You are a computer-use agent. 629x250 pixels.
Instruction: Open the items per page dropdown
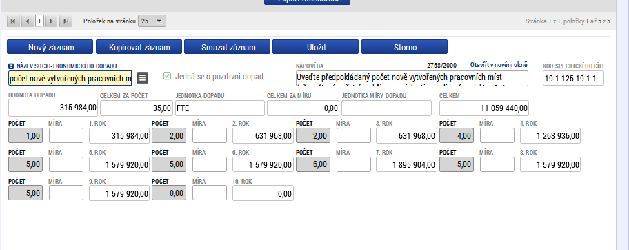pyautogui.click(x=152, y=21)
